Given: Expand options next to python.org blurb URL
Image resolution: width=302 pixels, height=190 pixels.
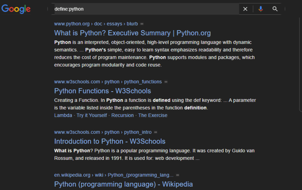Looking at the screenshot, I should [142, 24].
